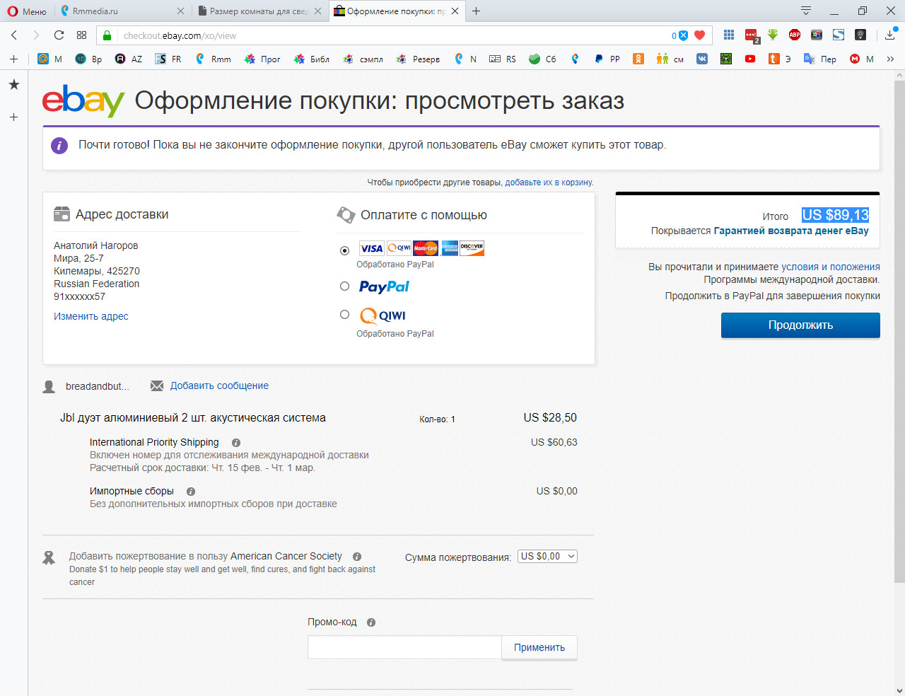The height and width of the screenshot is (696, 905).
Task: Click the page vertical scrollbar
Action: click(899, 332)
